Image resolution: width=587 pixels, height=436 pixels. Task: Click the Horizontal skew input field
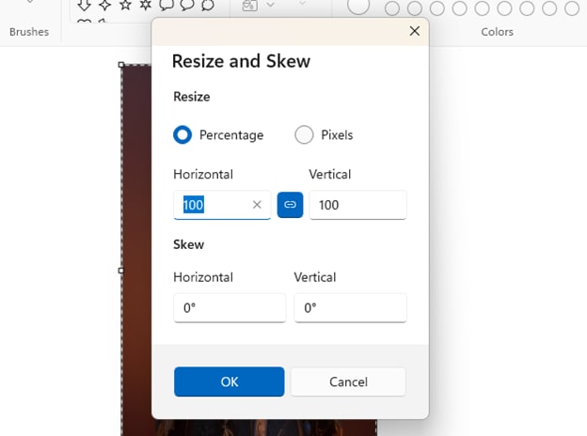tap(230, 307)
